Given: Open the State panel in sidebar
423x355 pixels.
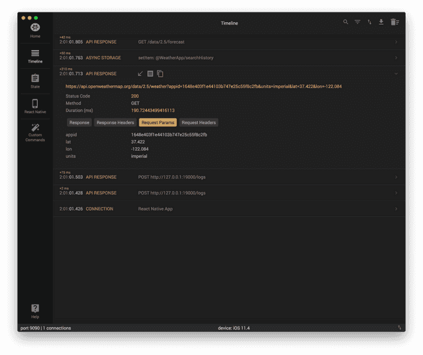Looking at the screenshot, I should coord(35,81).
